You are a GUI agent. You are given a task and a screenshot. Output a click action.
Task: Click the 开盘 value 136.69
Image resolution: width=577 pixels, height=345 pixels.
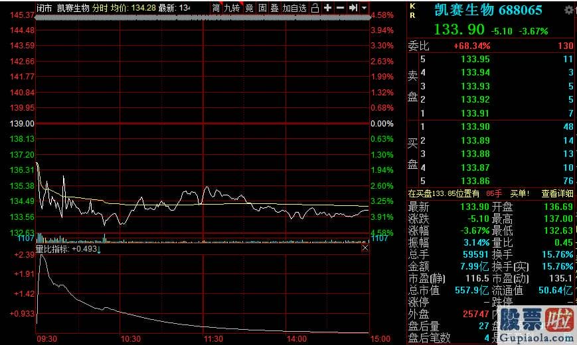click(x=558, y=207)
